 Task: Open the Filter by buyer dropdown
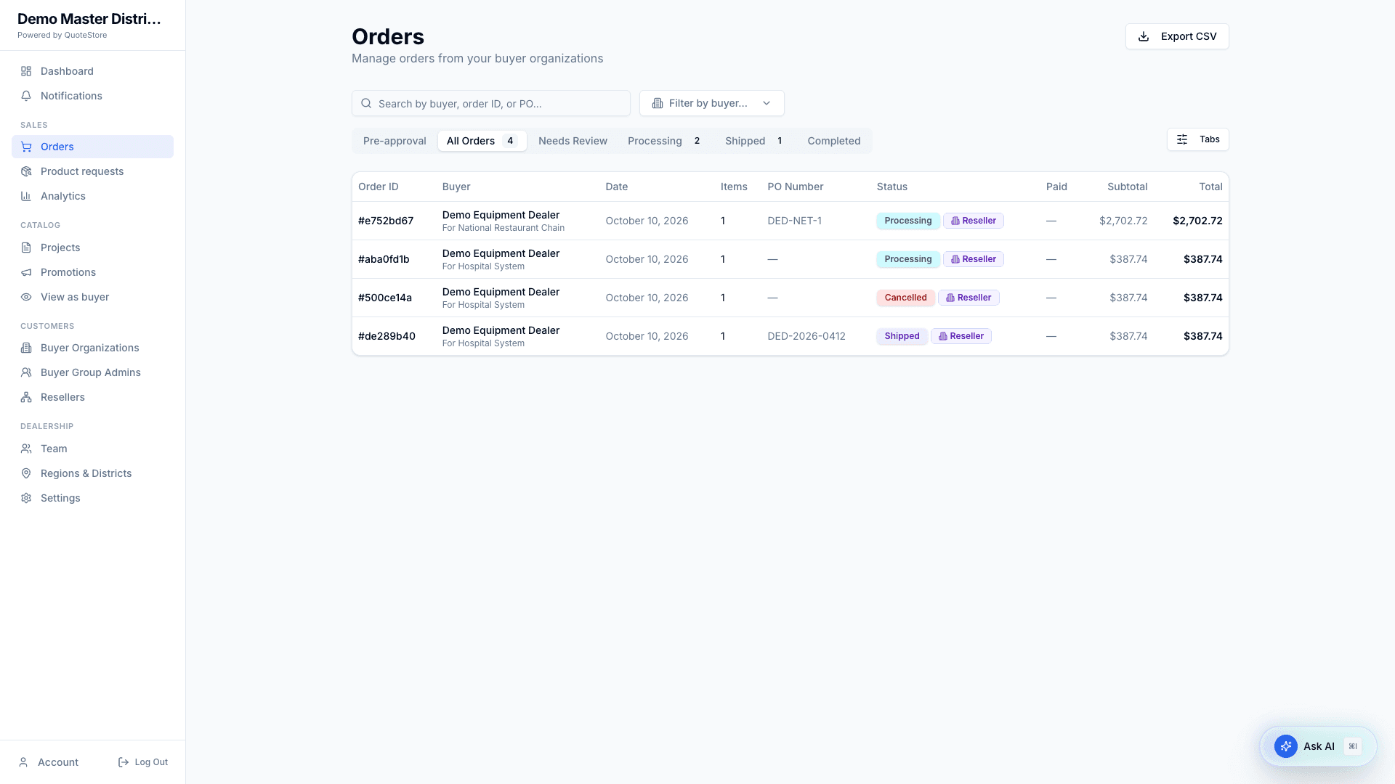click(x=711, y=103)
